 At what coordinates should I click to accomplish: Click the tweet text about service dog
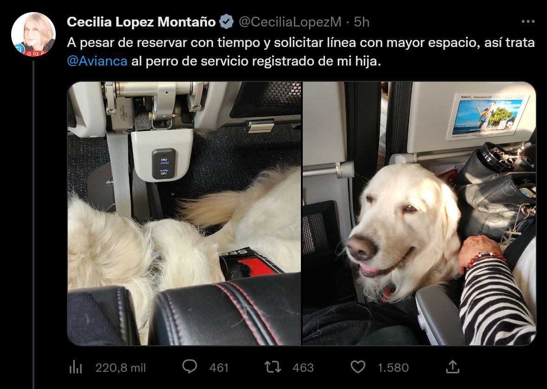[x=301, y=52]
